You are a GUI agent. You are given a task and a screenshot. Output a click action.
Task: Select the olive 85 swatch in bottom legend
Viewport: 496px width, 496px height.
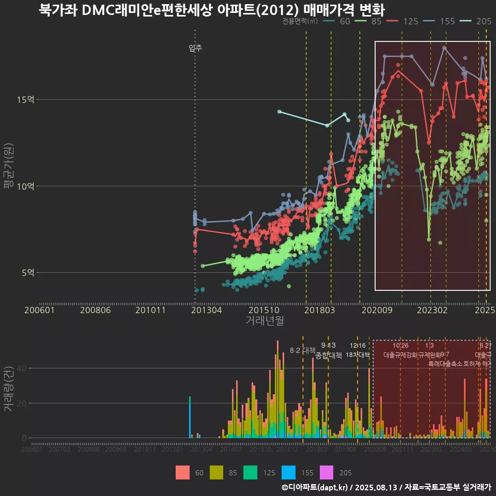[x=216, y=473]
